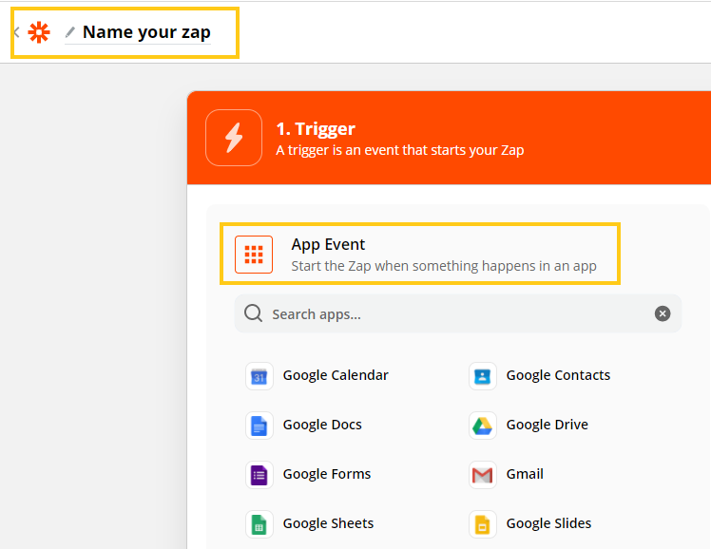This screenshot has height=549, width=711.
Task: Click the Google Contacts icon
Action: [x=483, y=376]
